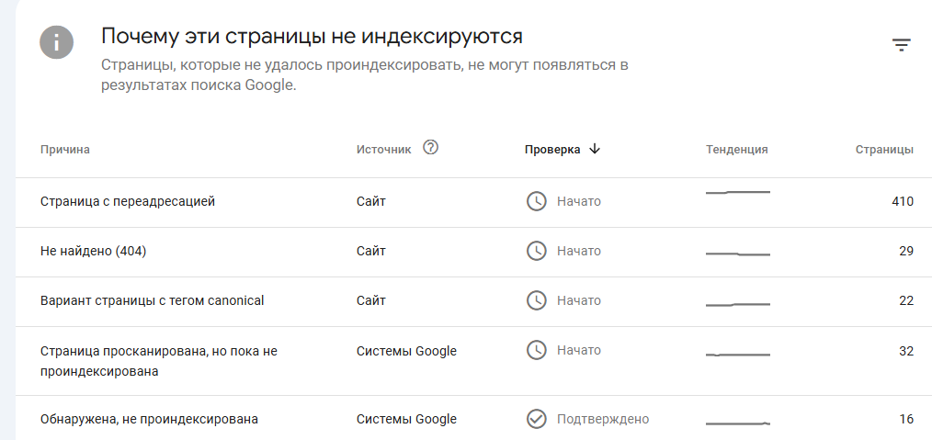Open the filter rows icon

point(901,45)
